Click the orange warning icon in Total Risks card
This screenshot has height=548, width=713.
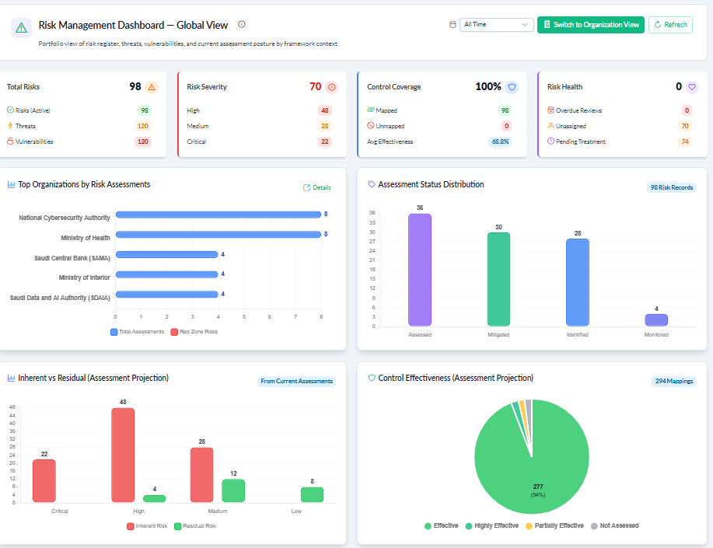point(152,87)
